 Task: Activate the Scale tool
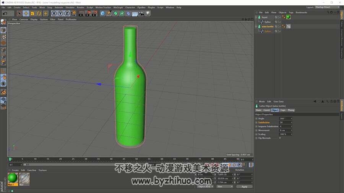click(x=32, y=14)
